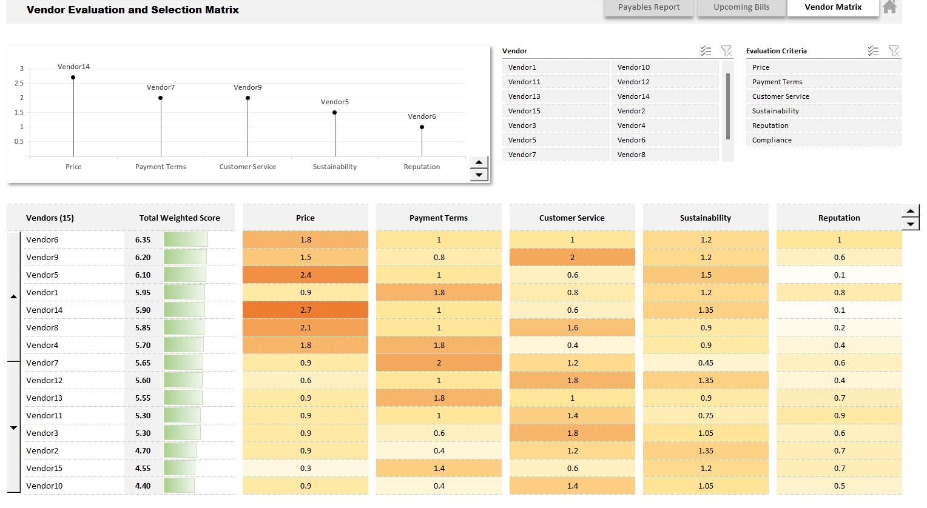Select Compliance in Evaluation Criteria slicer

[x=823, y=140]
